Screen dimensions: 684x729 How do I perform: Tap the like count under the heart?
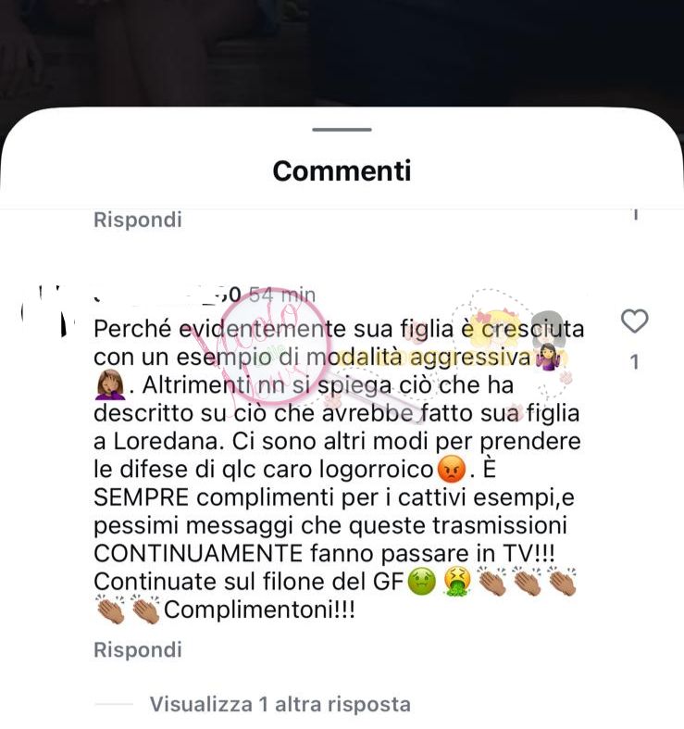(x=635, y=362)
